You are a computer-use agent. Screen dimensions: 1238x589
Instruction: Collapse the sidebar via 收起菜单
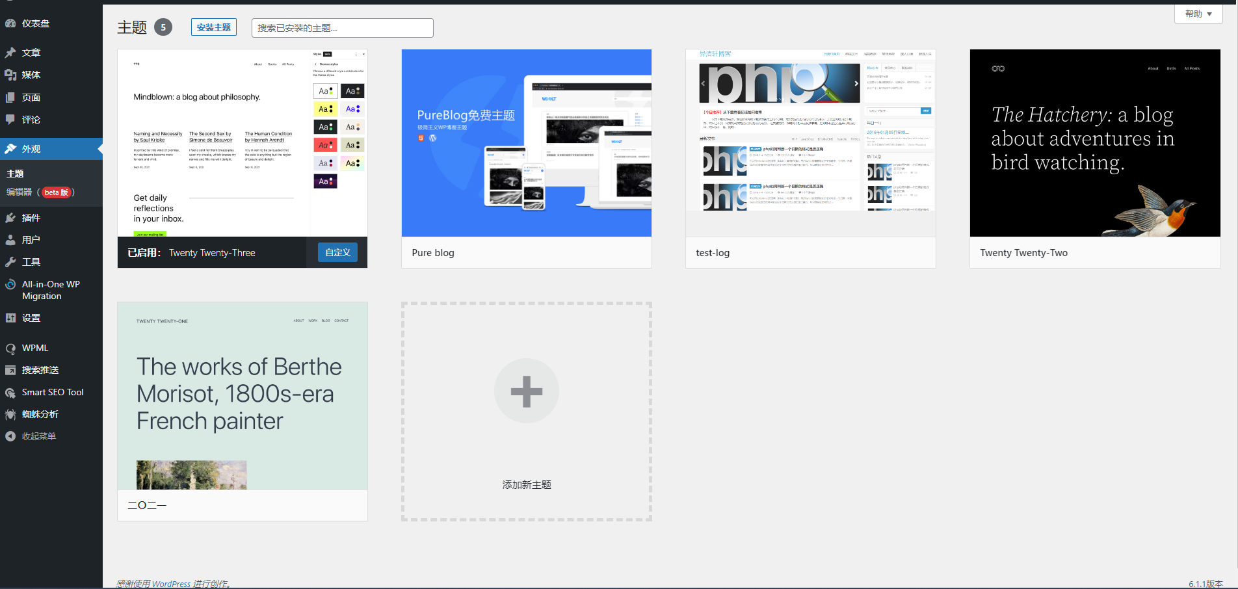coord(51,436)
